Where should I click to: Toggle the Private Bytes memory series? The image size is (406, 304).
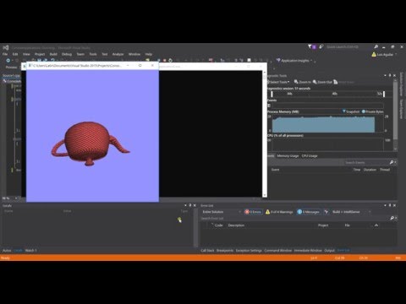coord(372,111)
